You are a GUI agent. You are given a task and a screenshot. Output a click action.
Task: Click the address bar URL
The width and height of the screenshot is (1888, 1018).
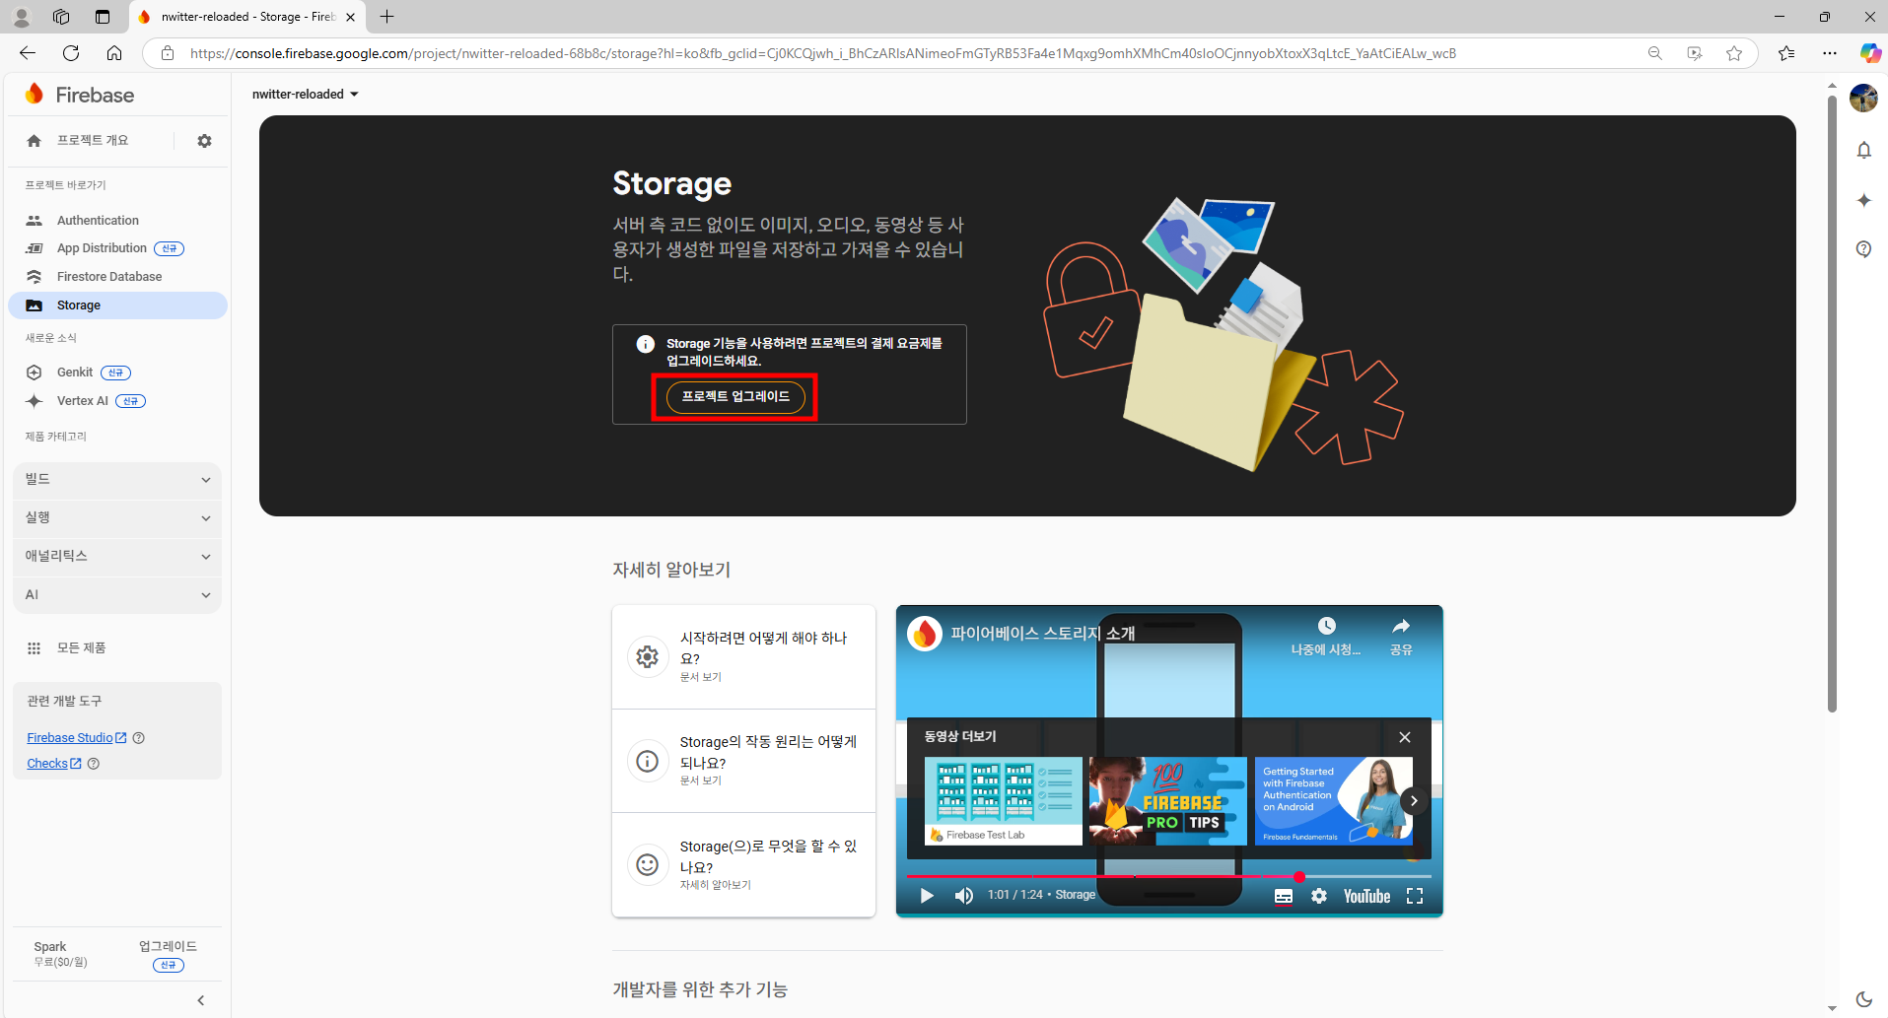coord(822,53)
